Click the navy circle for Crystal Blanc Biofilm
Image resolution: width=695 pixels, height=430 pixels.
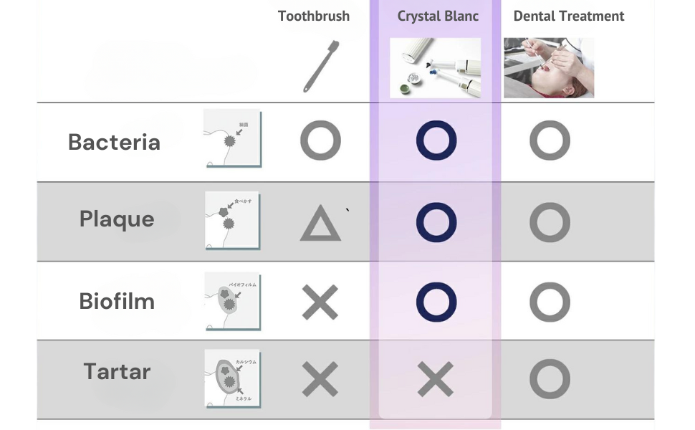436,302
